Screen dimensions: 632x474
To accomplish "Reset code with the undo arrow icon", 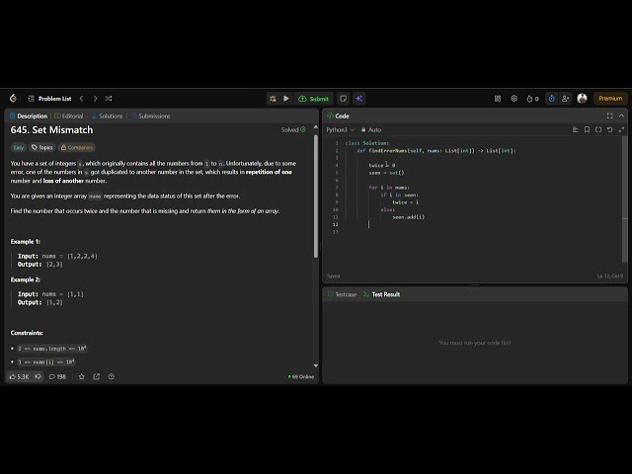I will point(610,129).
